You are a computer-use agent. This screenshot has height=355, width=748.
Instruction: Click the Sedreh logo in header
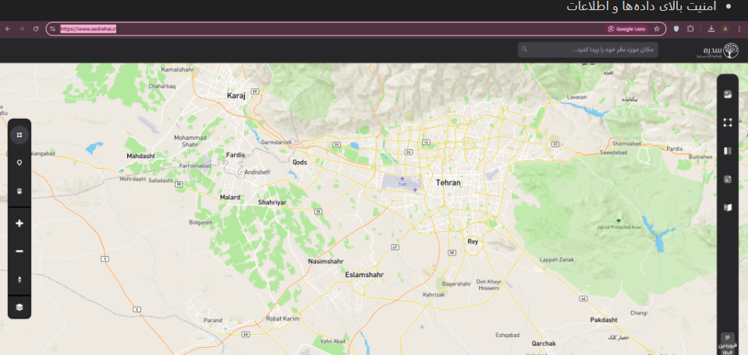click(718, 51)
